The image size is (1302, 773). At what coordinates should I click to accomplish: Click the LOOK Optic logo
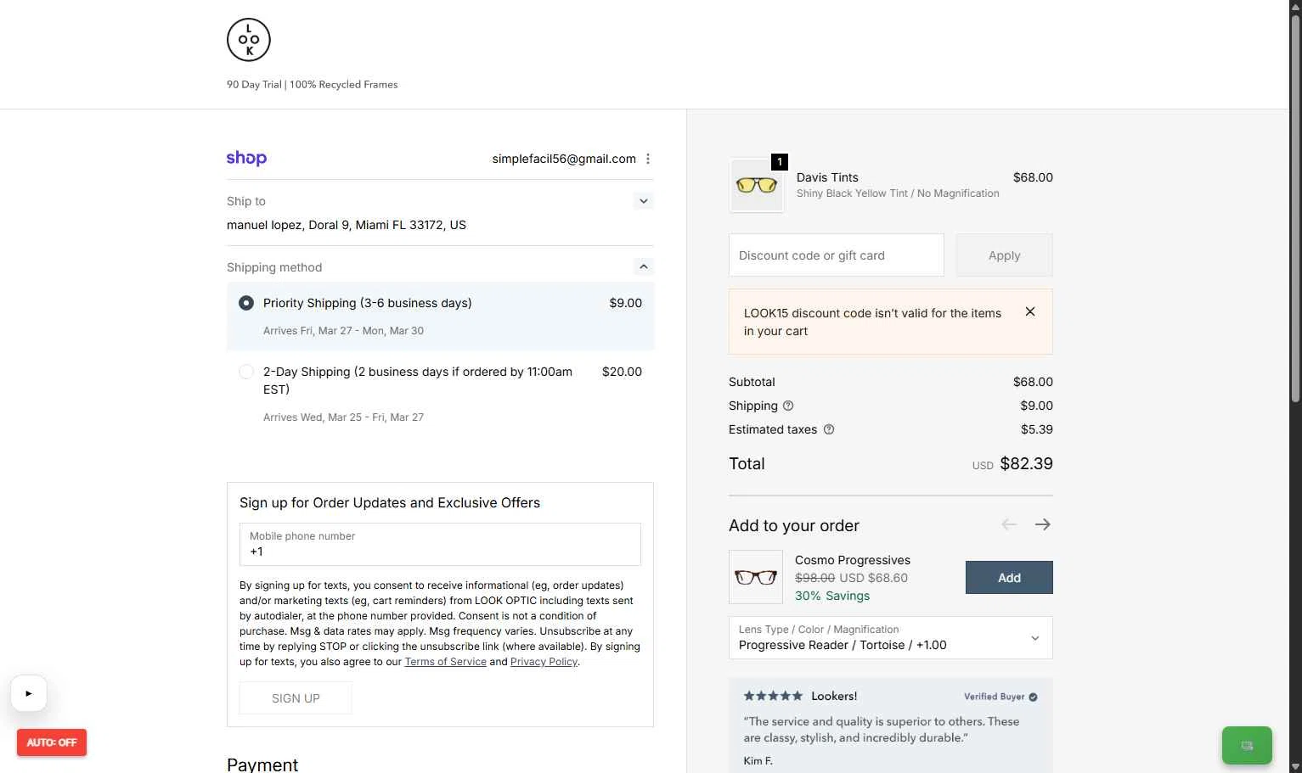point(249,40)
